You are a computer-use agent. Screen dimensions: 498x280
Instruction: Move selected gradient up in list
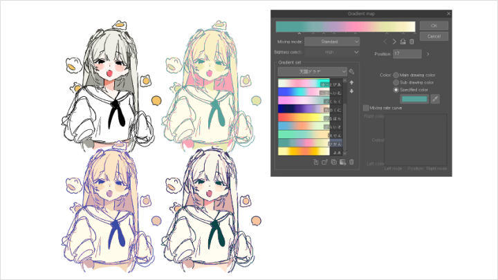tap(351, 82)
